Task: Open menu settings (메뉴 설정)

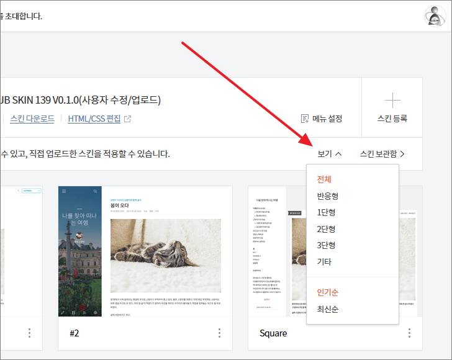Action: click(x=322, y=119)
